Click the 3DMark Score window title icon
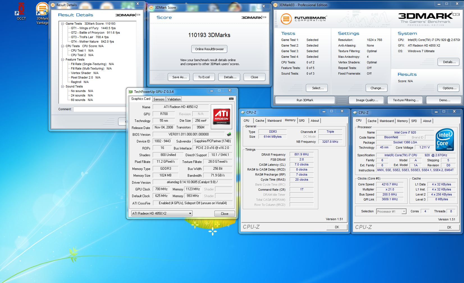Image resolution: width=464 pixels, height=283 pixels. coord(151,8)
